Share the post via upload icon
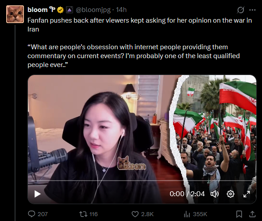The width and height of the screenshot is (262, 221). tap(252, 214)
